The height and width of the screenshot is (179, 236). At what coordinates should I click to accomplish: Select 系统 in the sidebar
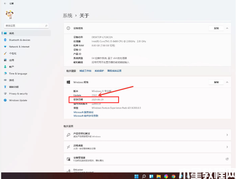tap(26, 33)
